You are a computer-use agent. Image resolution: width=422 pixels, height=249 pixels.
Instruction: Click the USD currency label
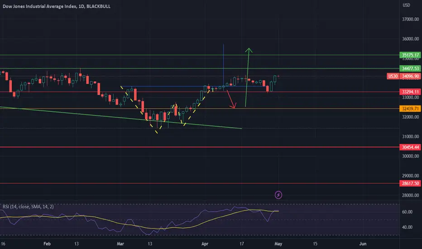[x=406, y=5]
